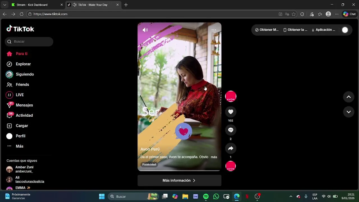359x202 pixels.
Task: Click the Más información button
Action: tap(179, 180)
